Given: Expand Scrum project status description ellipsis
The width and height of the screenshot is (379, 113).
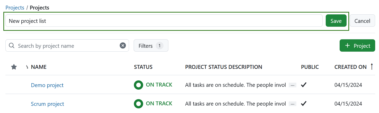Looking at the screenshot, I should (x=292, y=104).
